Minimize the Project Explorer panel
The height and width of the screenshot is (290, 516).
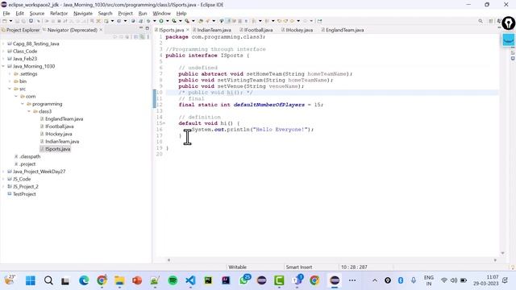[x=141, y=28]
